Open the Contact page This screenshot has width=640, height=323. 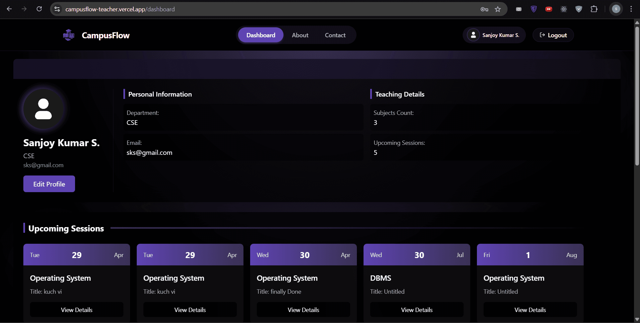click(335, 35)
